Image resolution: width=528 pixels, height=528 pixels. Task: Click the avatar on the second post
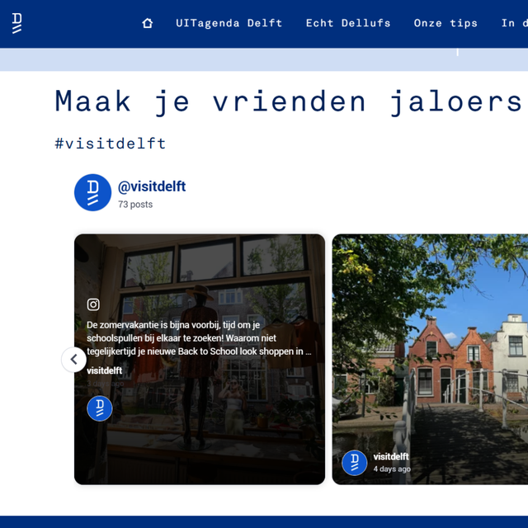tap(355, 463)
